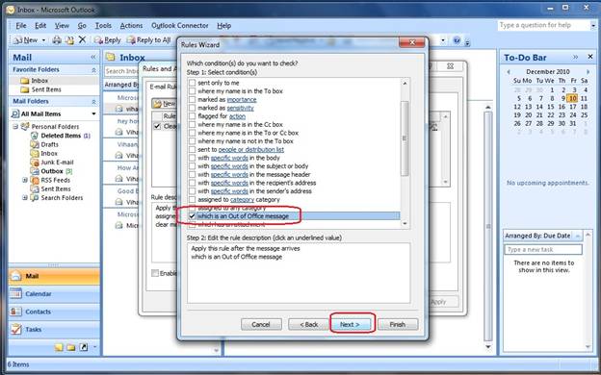
Task: Collapse the Favorite Folders section
Action: pos(93,70)
